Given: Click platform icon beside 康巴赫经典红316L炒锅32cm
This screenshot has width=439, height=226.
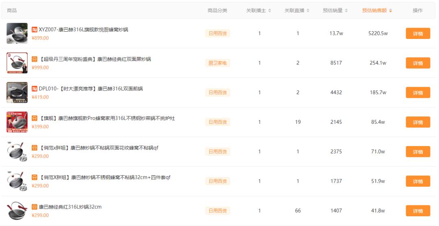Looking at the screenshot, I should pos(35,207).
